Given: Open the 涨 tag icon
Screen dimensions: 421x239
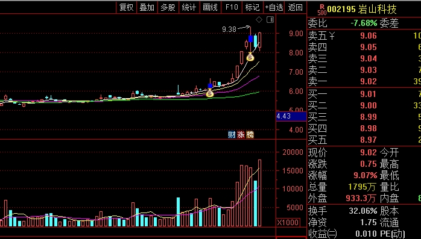Looking at the screenshot, I should [x=241, y=134].
